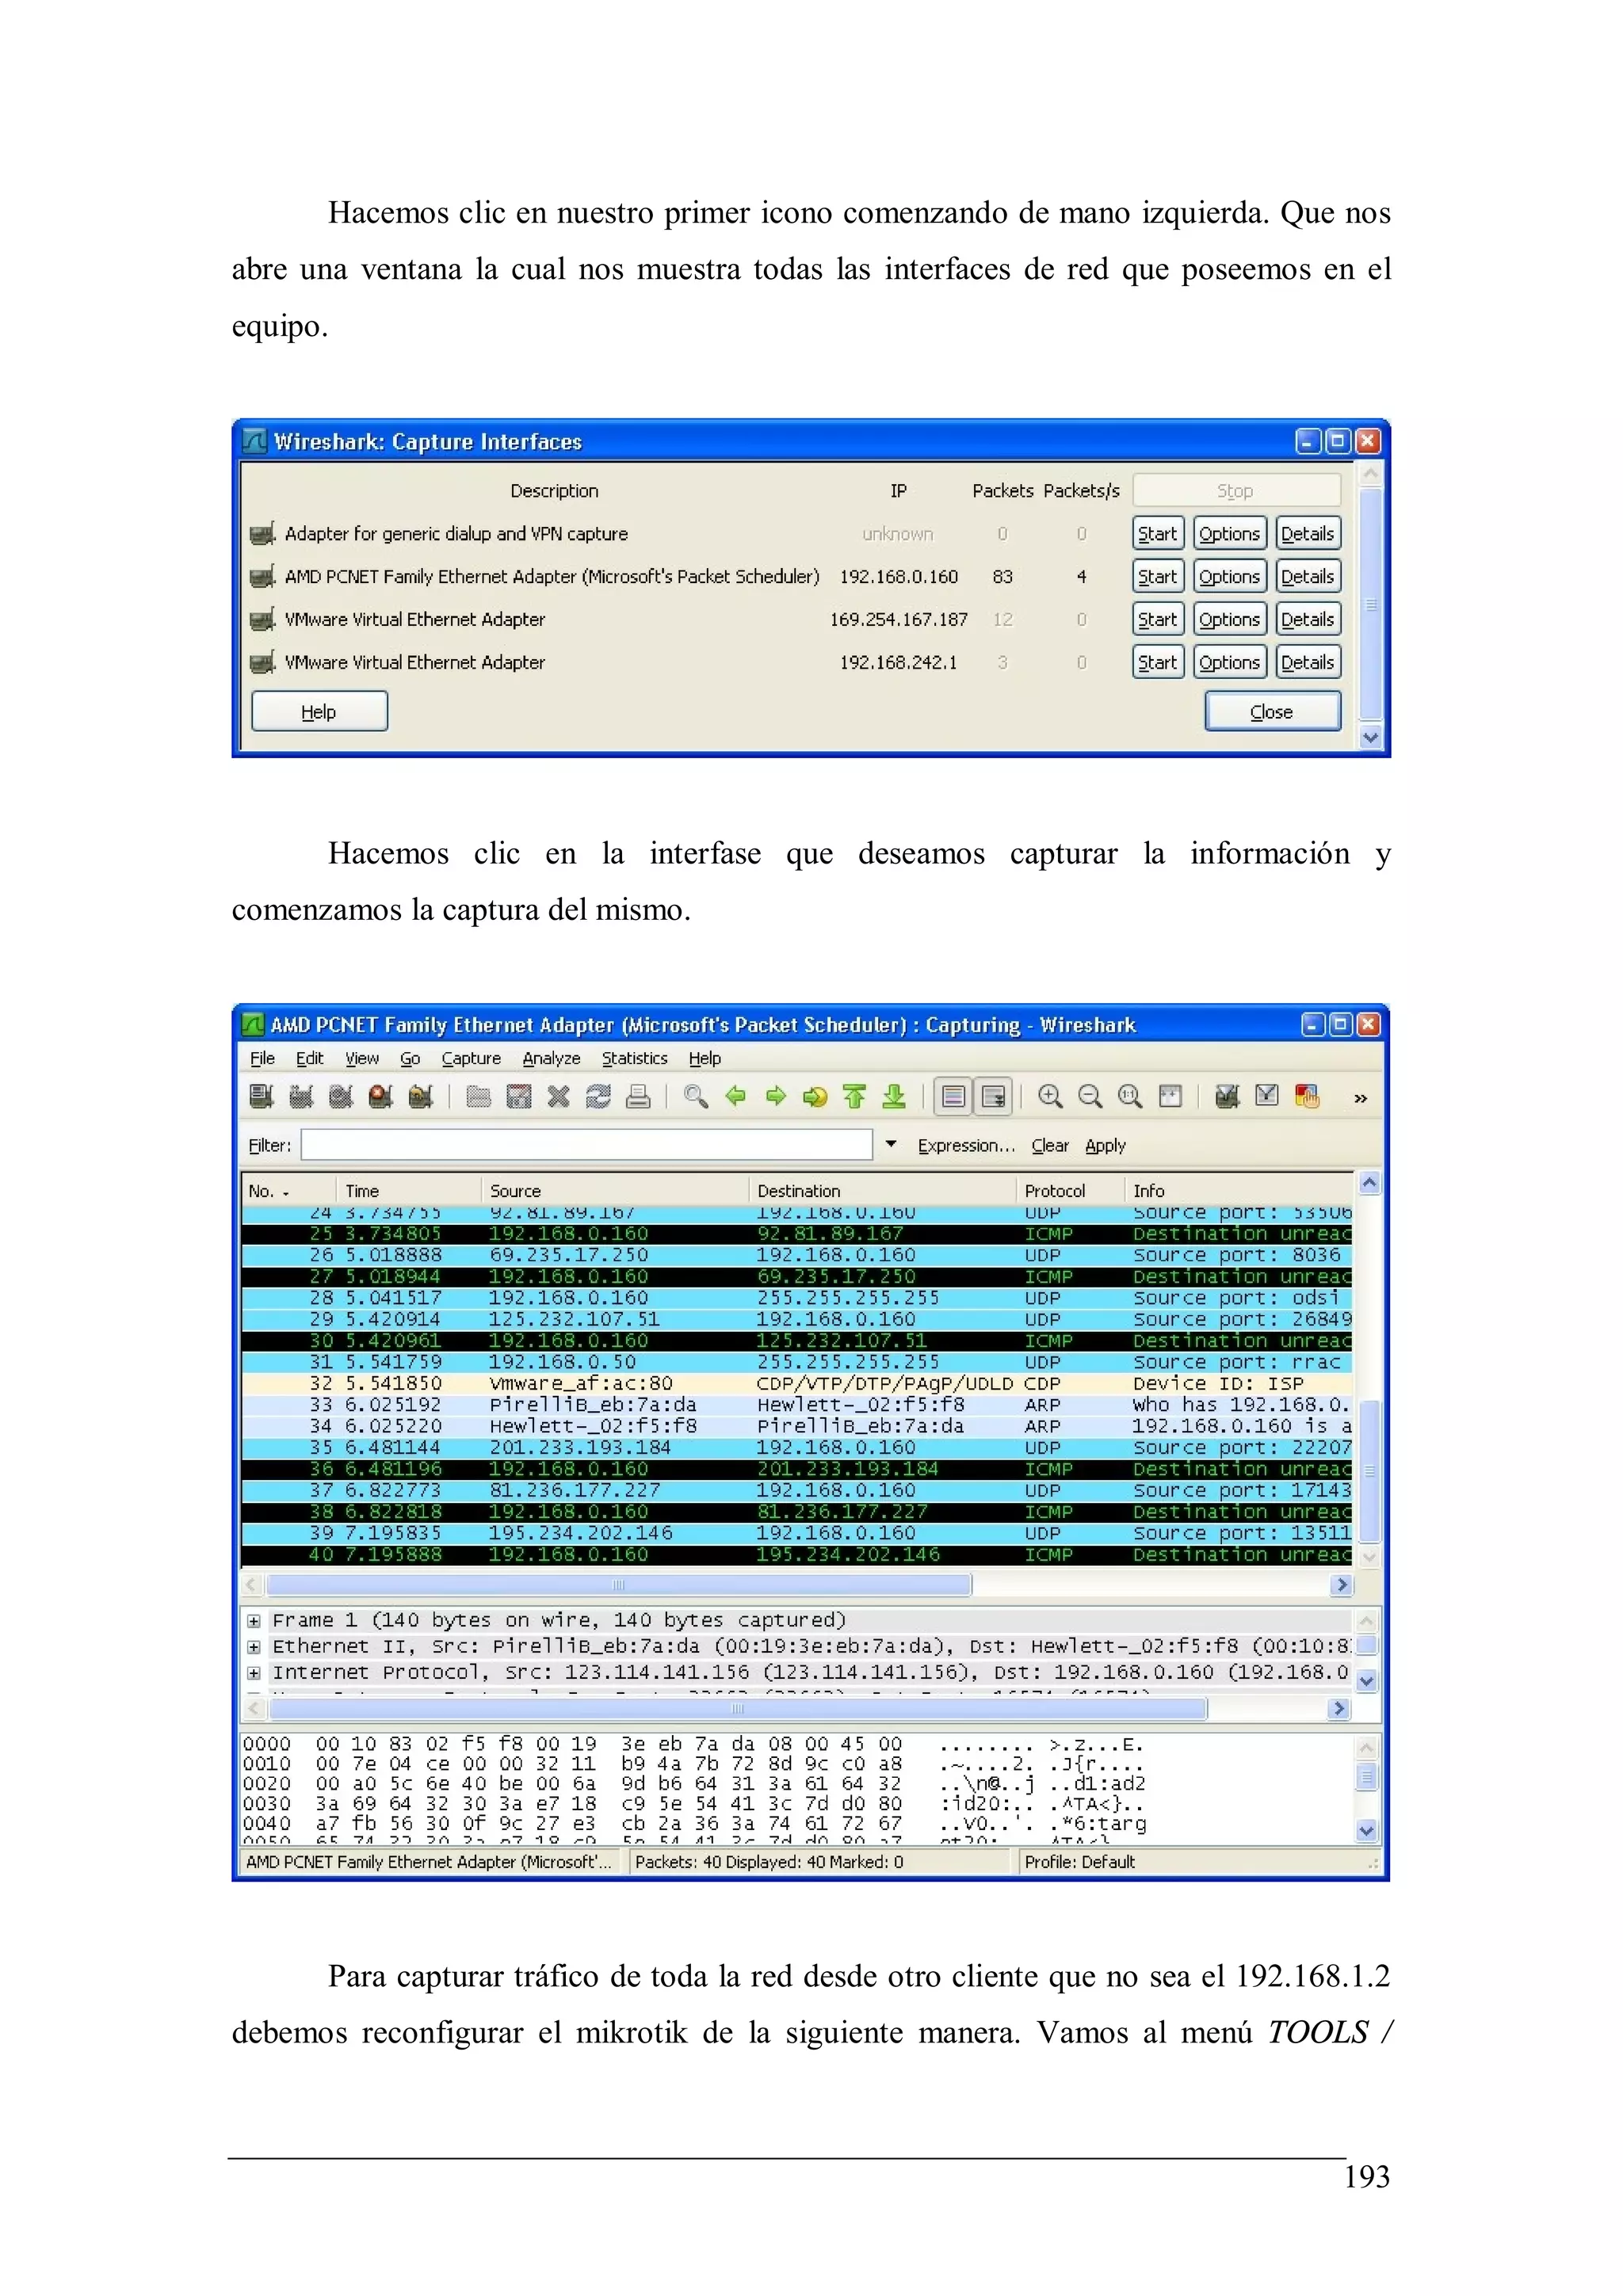The height and width of the screenshot is (2296, 1623).
Task: Click the Clear filter button
Action: pos(1050,1146)
